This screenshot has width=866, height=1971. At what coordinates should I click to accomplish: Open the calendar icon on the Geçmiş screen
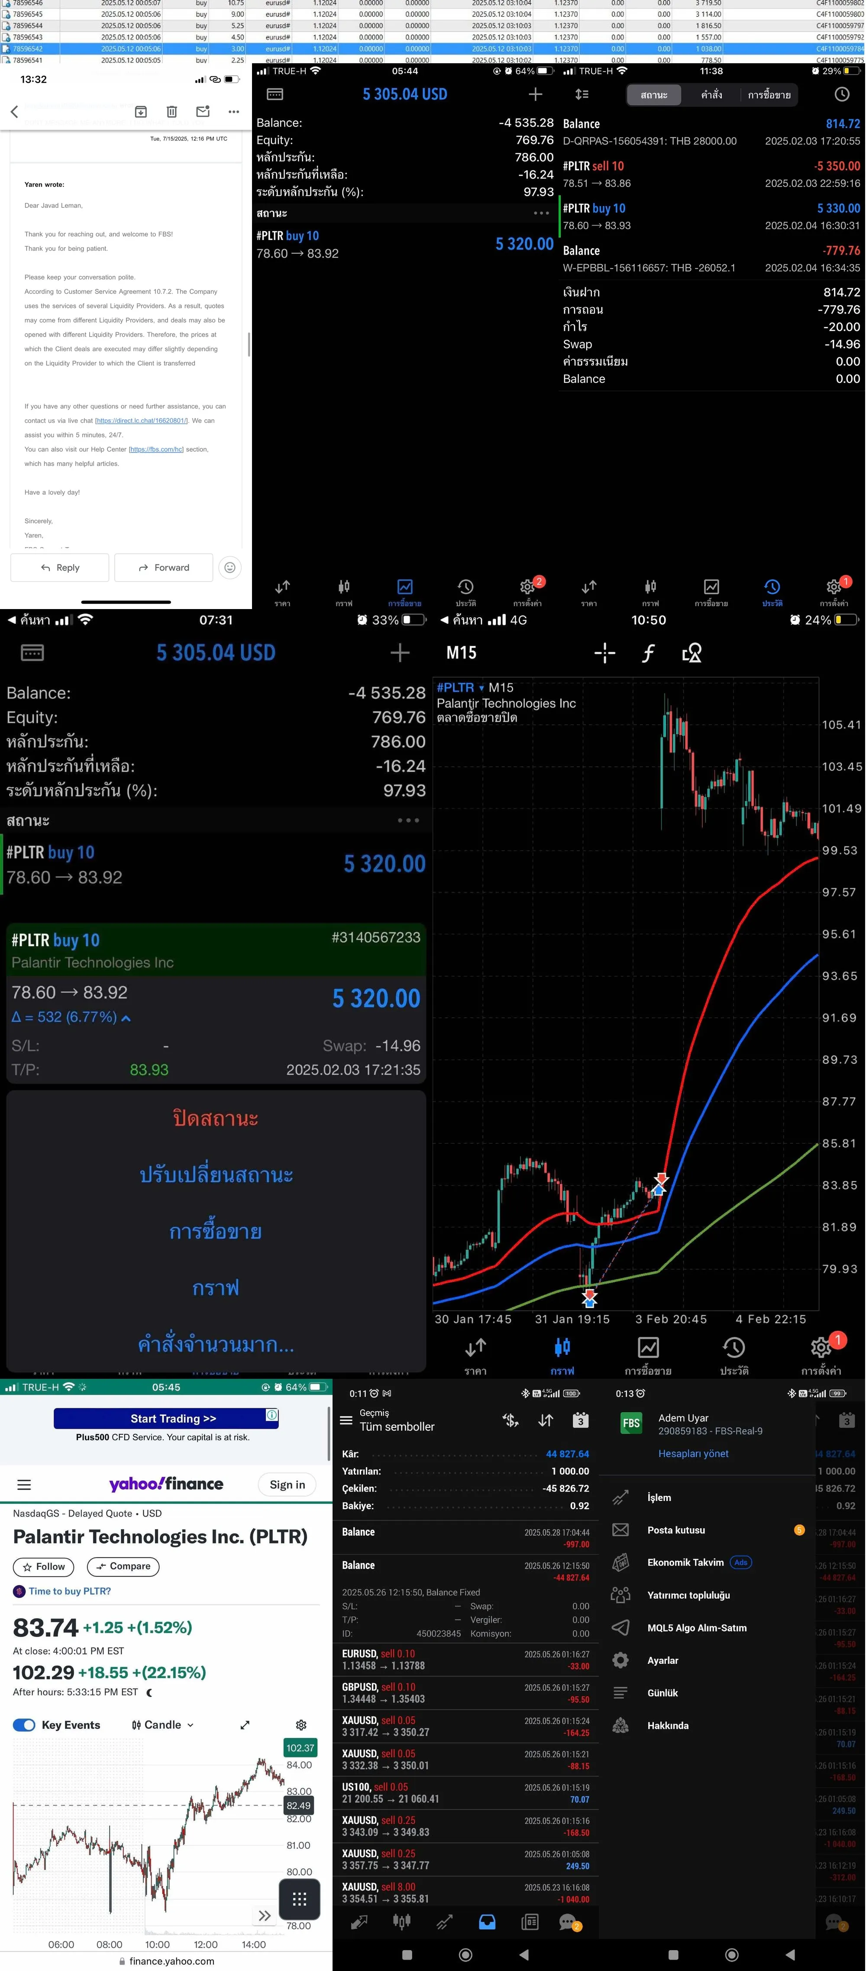(581, 1420)
